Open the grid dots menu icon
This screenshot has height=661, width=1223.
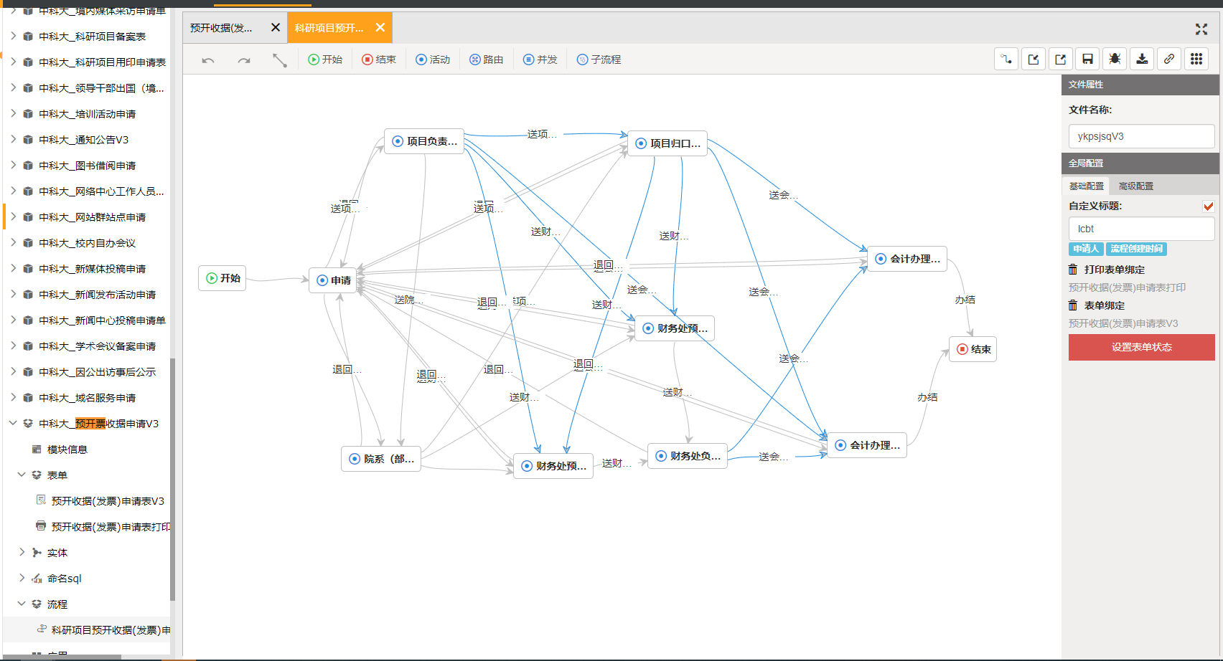pyautogui.click(x=1196, y=60)
